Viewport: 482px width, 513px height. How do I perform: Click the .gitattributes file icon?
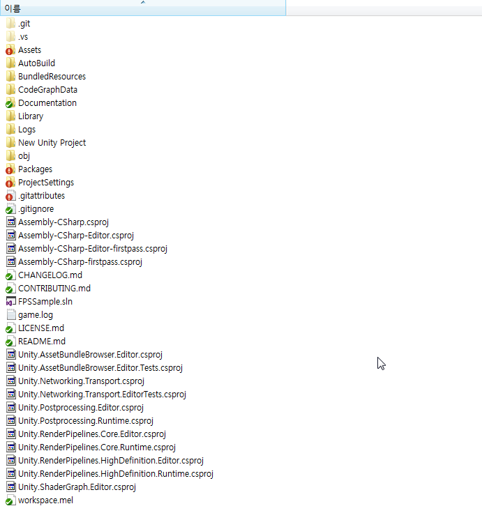point(10,196)
